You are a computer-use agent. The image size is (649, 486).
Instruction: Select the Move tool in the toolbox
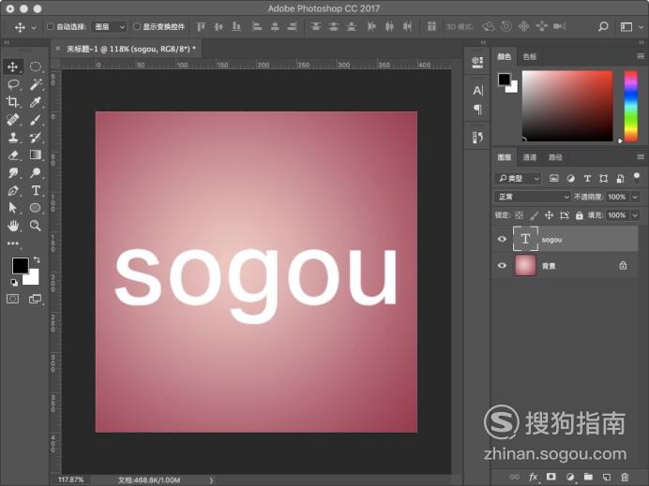12,66
